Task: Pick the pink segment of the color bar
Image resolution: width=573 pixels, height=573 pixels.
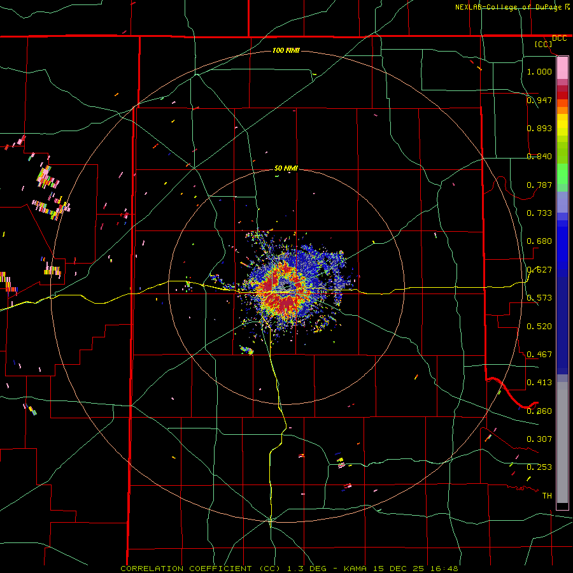Action: pyautogui.click(x=562, y=67)
